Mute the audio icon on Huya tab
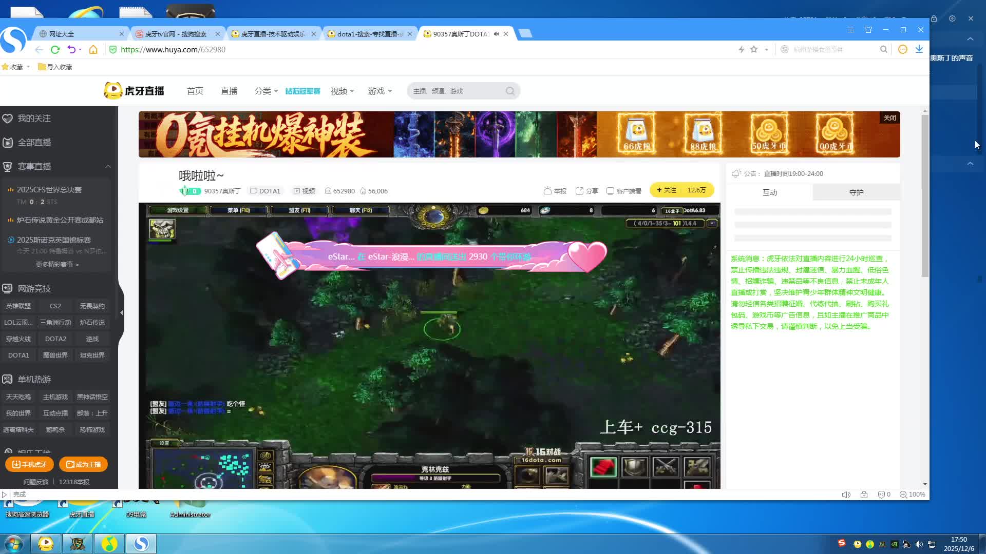The width and height of the screenshot is (986, 554). click(496, 34)
